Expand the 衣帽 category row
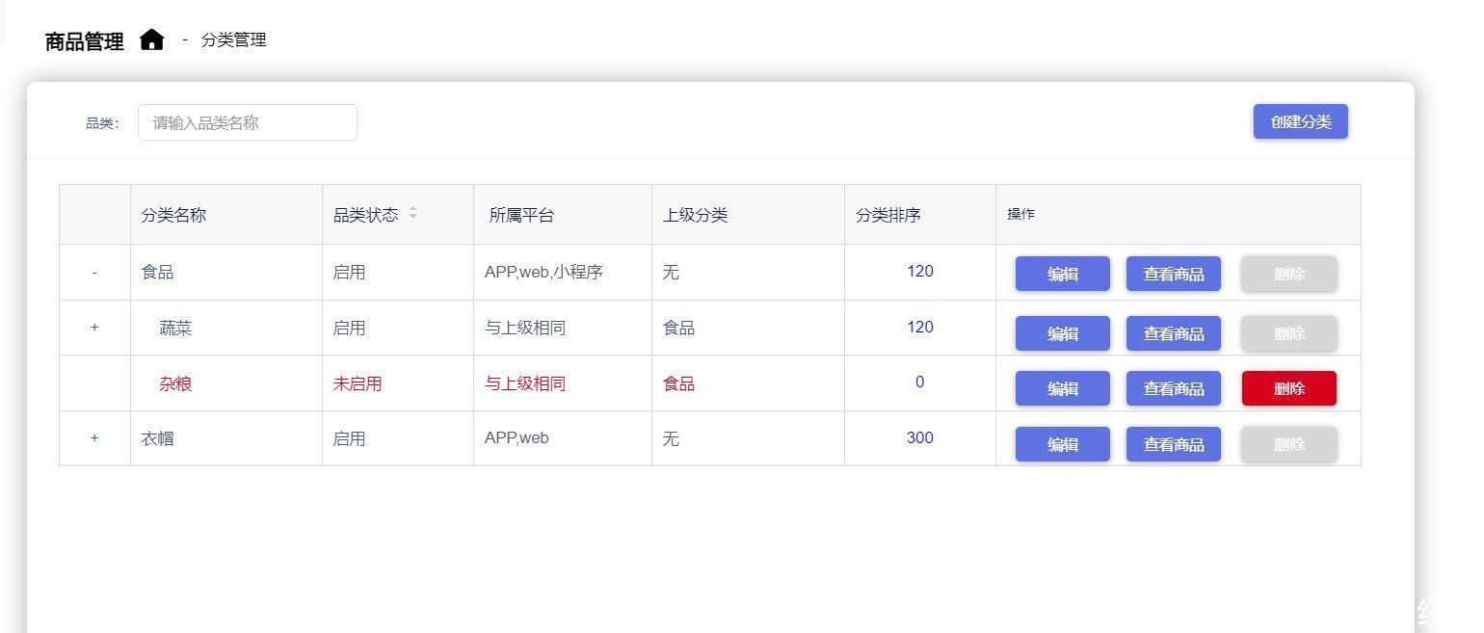The height and width of the screenshot is (633, 1484). (94, 437)
